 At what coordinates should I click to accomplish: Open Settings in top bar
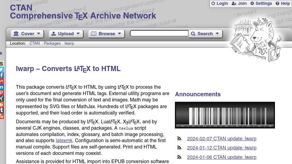click(x=261, y=3)
